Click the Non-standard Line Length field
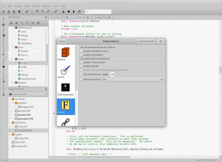222x162 pixels. point(112,74)
